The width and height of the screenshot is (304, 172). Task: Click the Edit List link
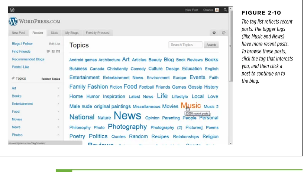tap(55, 44)
